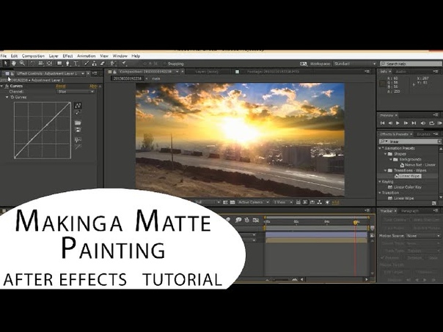Select the Selection arrow tool
This screenshot has height=332, width=443.
click(x=6, y=64)
